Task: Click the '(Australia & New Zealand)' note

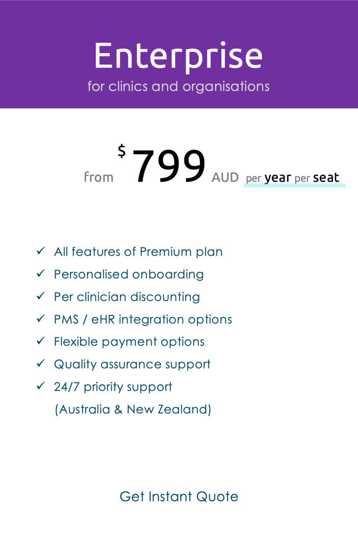Action: tap(133, 410)
